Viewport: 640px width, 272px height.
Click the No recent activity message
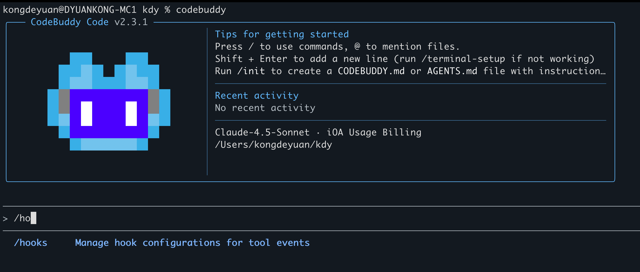265,108
